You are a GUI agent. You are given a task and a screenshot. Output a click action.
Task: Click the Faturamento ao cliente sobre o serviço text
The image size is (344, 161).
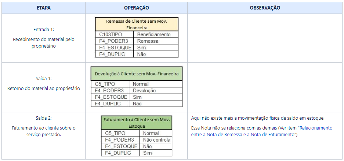(x=43, y=131)
